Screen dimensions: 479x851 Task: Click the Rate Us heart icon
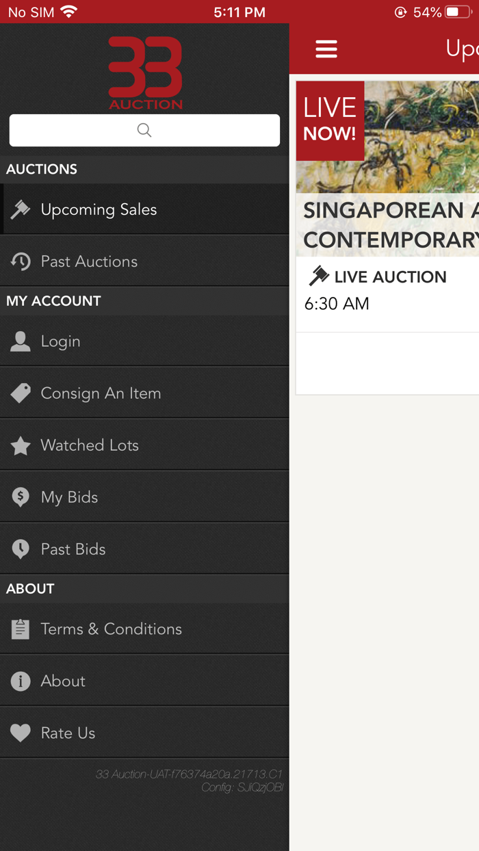tap(21, 733)
